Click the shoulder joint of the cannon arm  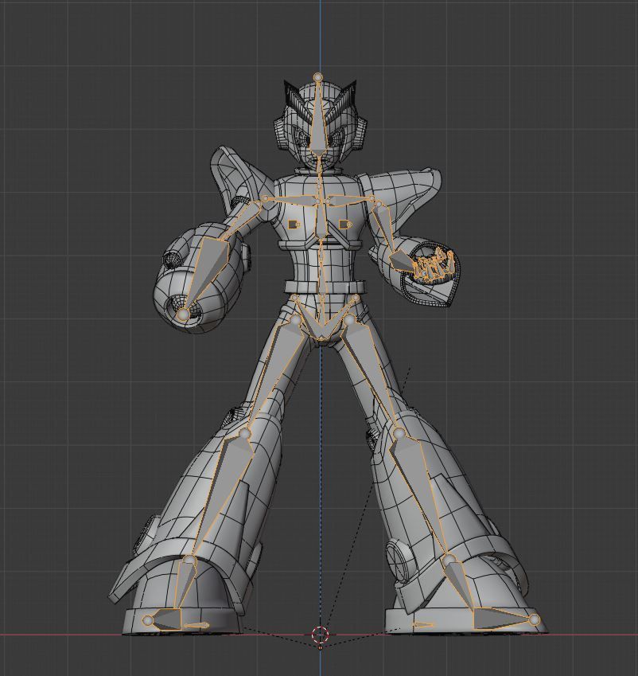coord(266,199)
